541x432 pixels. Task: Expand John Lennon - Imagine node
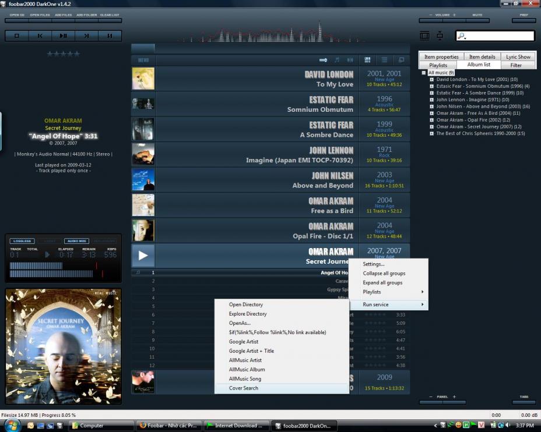[431, 100]
